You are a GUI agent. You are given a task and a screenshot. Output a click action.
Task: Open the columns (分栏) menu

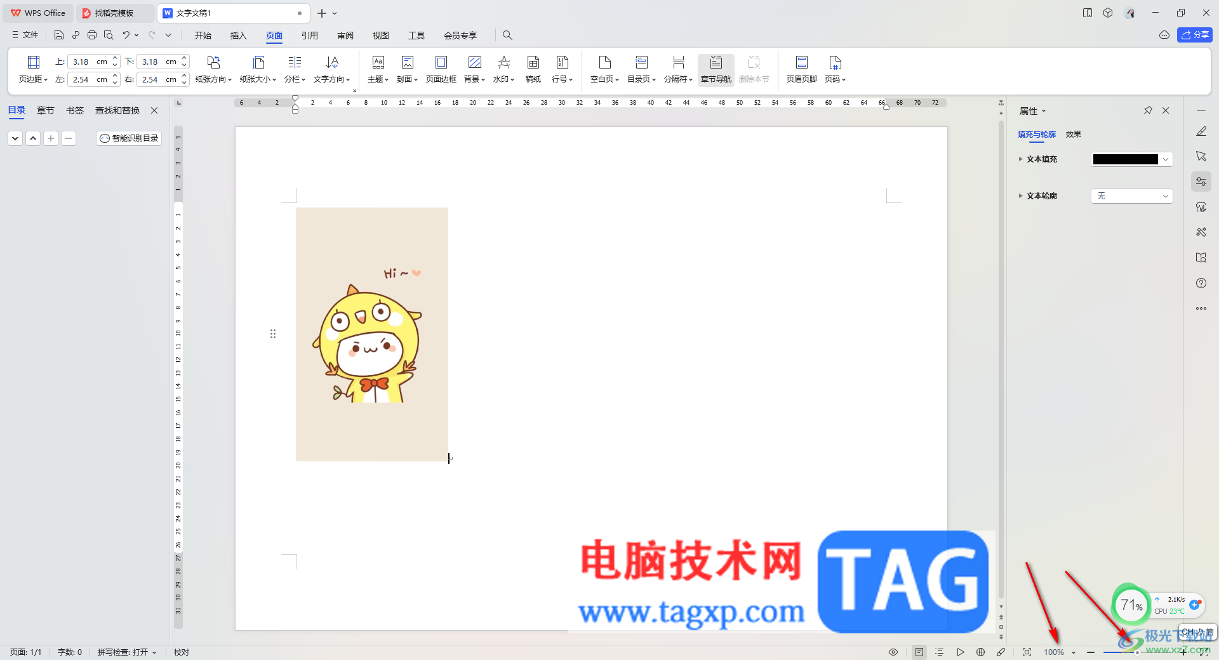(295, 69)
